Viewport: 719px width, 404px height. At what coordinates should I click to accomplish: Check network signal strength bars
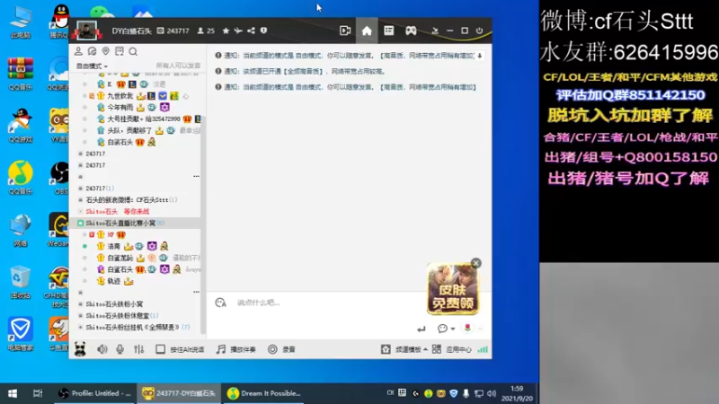(x=483, y=349)
